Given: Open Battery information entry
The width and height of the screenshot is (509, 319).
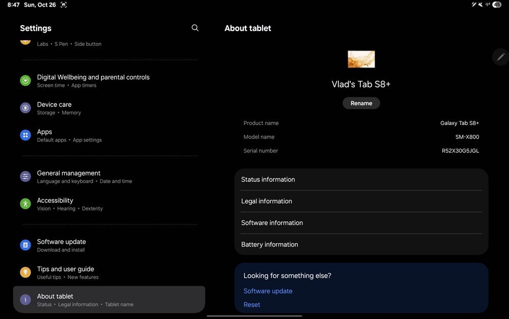Looking at the screenshot, I should pos(361,245).
